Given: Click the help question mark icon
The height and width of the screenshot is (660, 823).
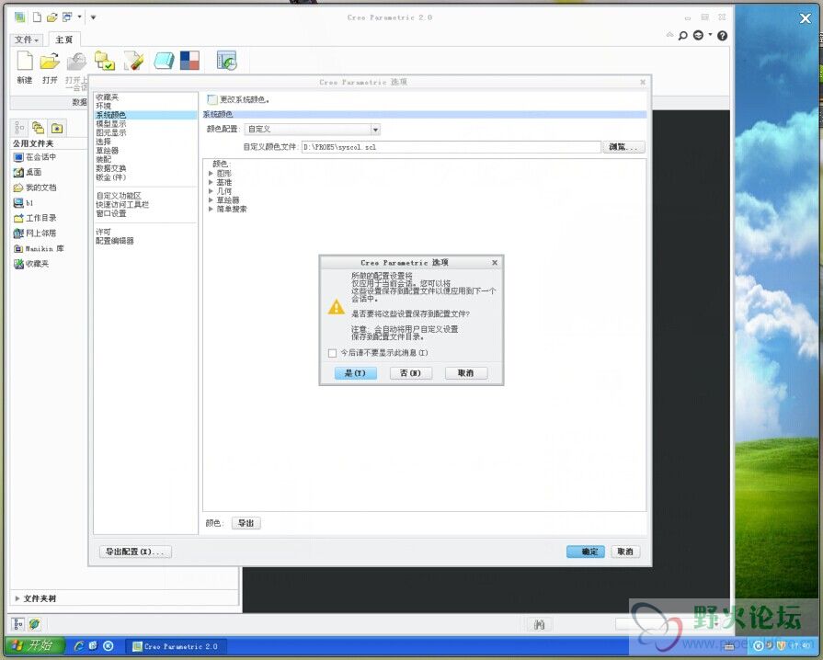Looking at the screenshot, I should pyautogui.click(x=722, y=36).
